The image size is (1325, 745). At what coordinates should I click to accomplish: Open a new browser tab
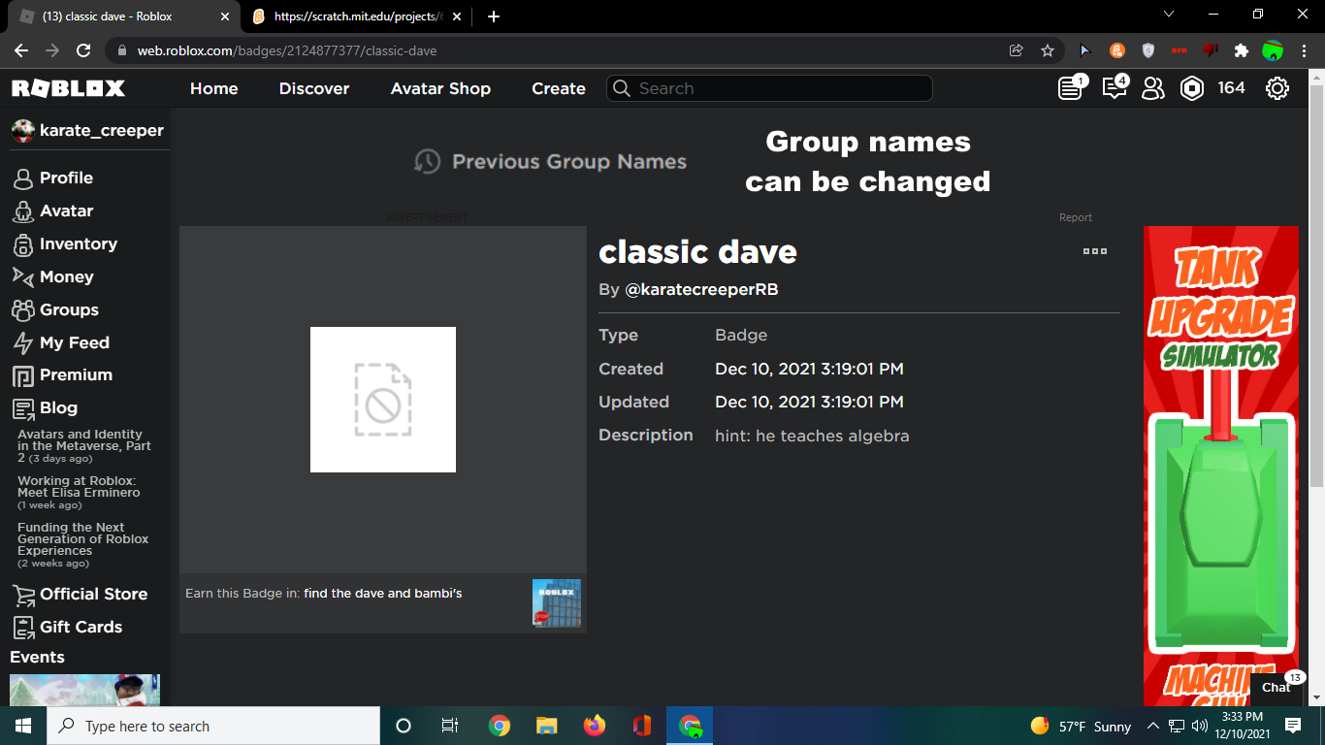point(494,16)
